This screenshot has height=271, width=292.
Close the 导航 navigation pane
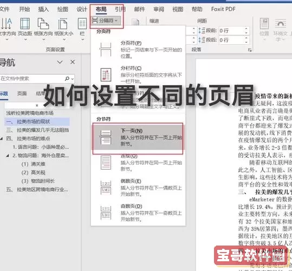pos(73,62)
